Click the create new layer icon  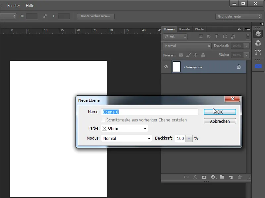point(231,177)
